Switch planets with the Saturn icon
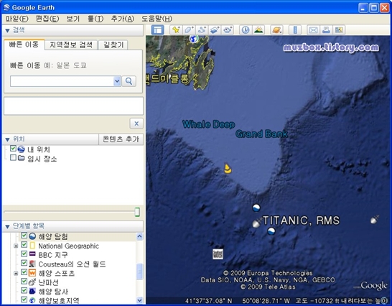 tap(276, 30)
